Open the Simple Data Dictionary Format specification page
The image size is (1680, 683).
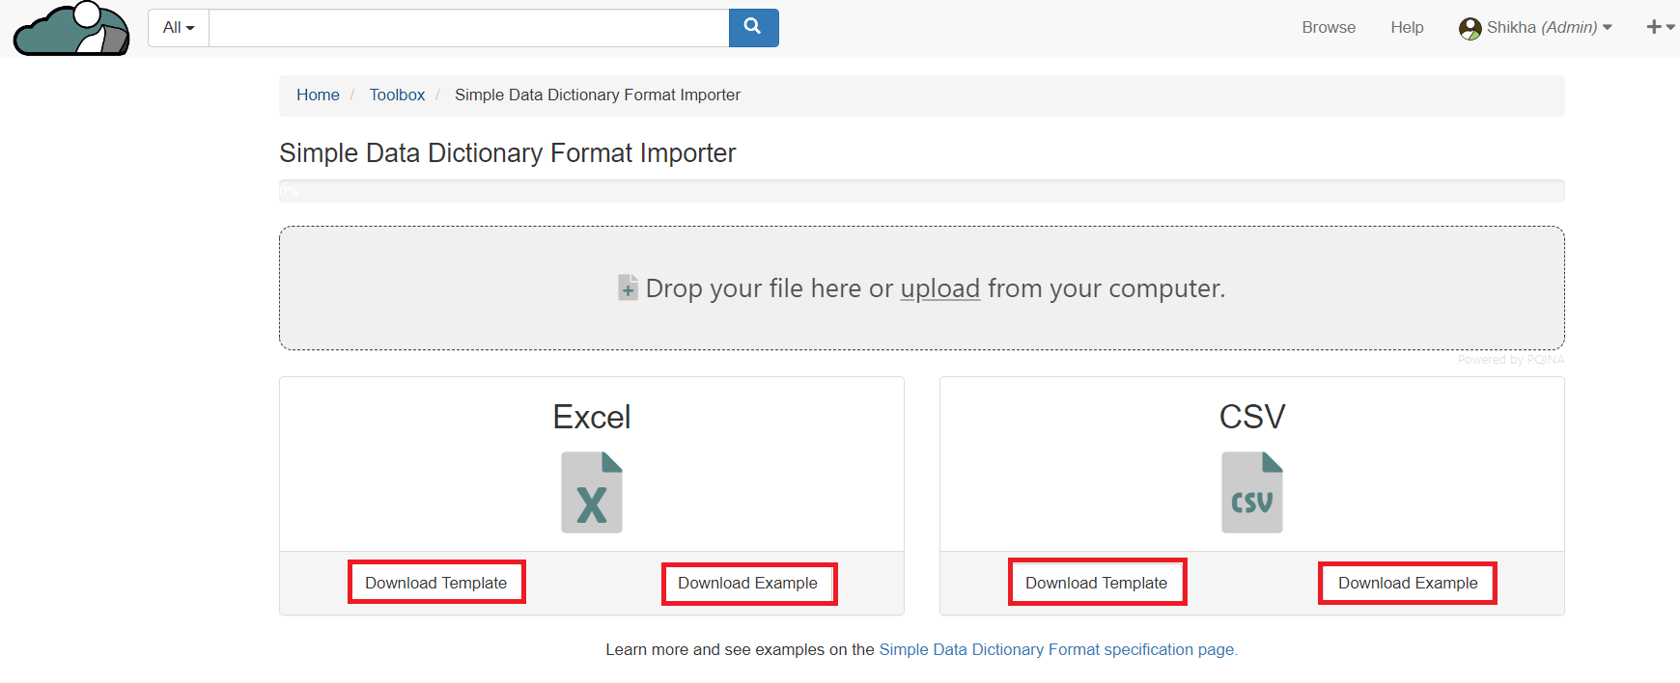1057,650
